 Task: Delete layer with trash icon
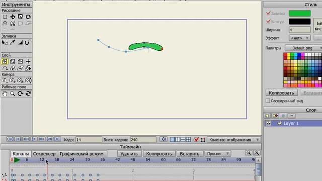pos(283,116)
